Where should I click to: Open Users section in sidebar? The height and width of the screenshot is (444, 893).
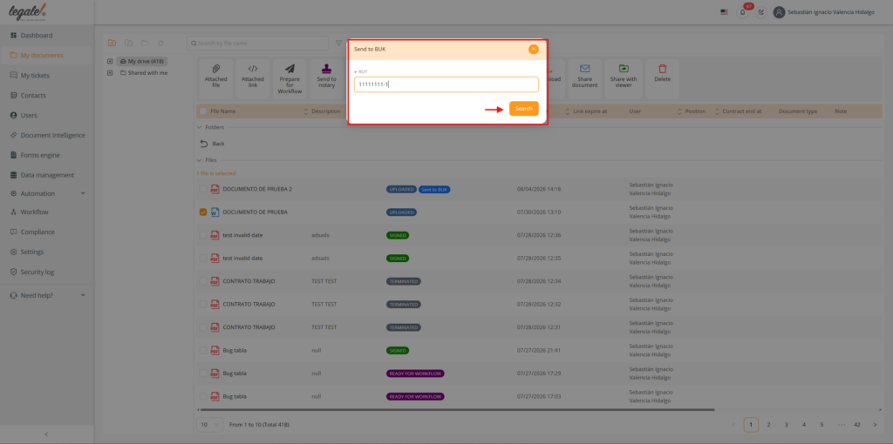(x=29, y=116)
